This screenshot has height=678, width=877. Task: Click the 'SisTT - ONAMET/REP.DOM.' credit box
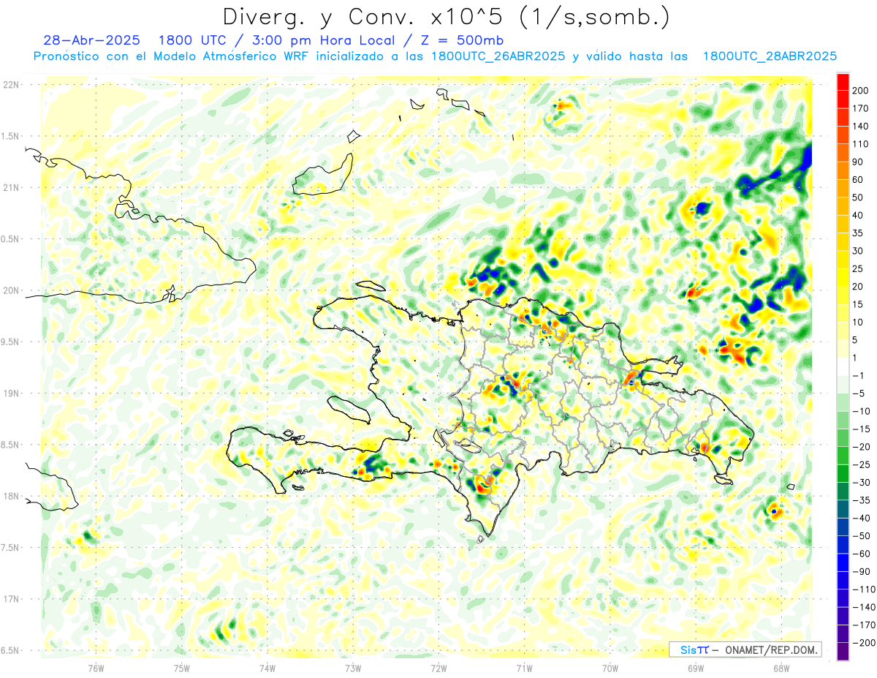(x=745, y=649)
